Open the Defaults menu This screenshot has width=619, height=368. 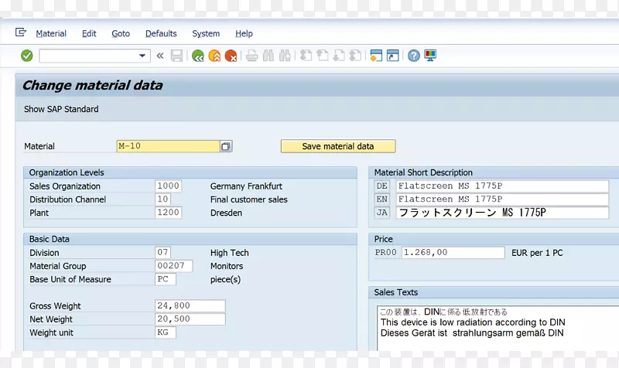[x=161, y=33]
